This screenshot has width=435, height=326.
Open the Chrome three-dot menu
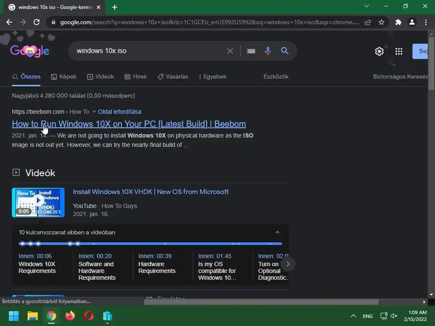click(426, 22)
